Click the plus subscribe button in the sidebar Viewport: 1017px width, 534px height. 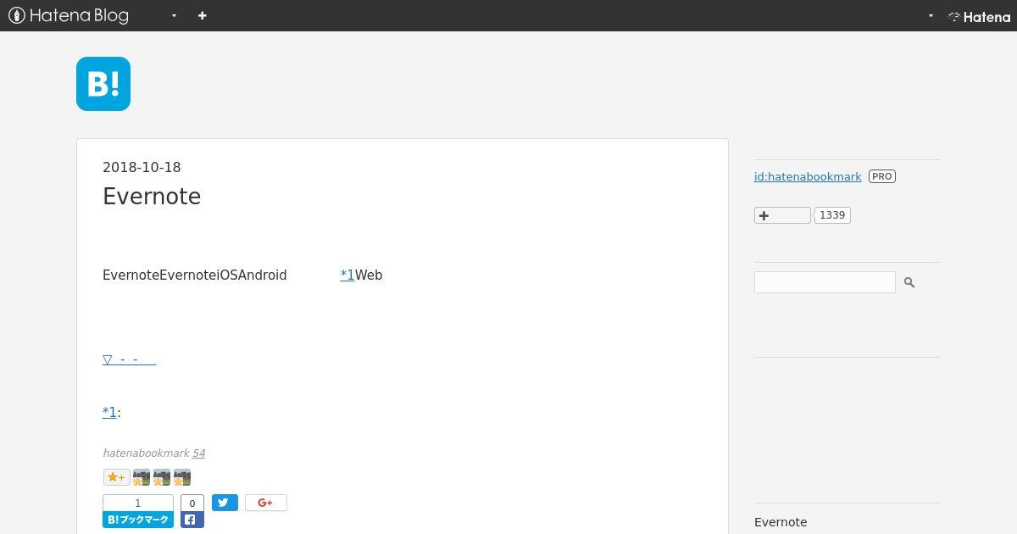[782, 215]
